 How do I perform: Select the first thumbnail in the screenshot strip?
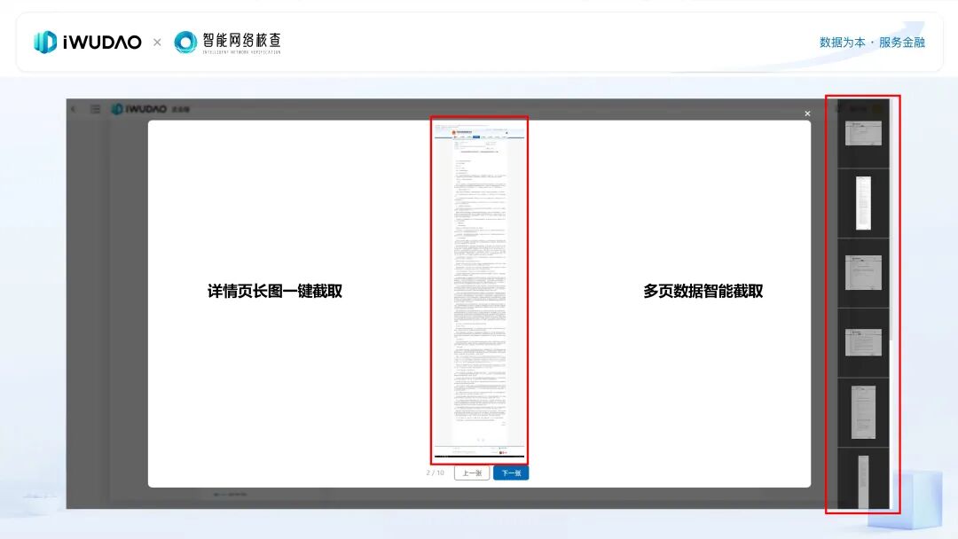[x=863, y=133]
